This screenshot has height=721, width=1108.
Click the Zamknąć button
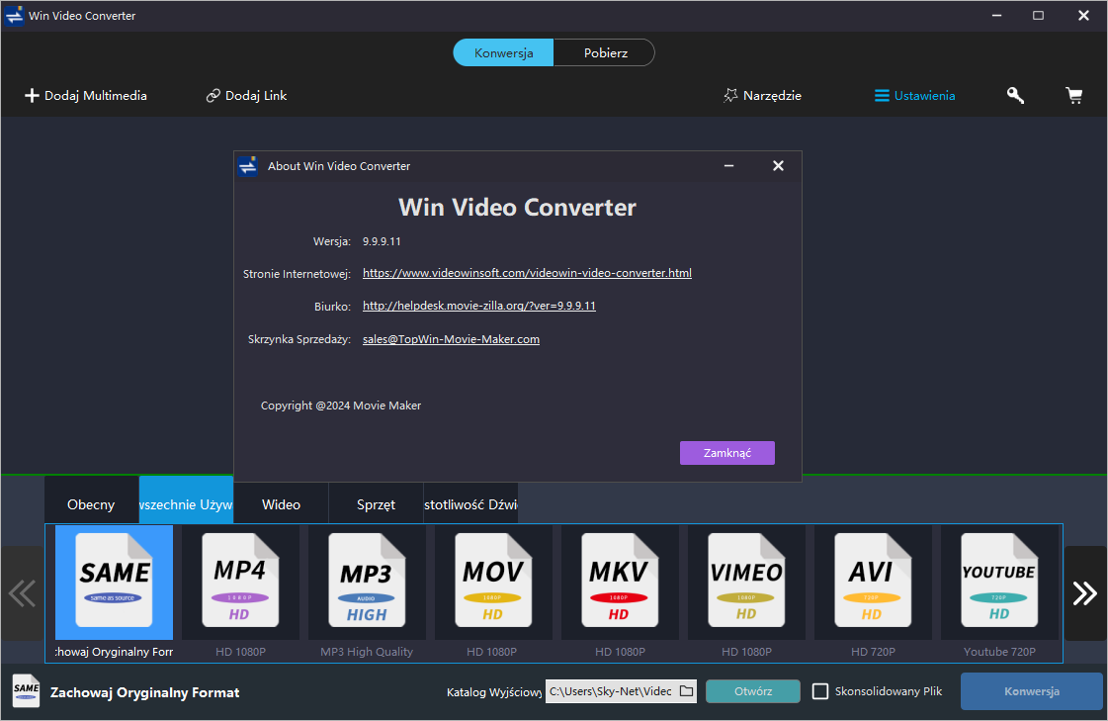727,453
